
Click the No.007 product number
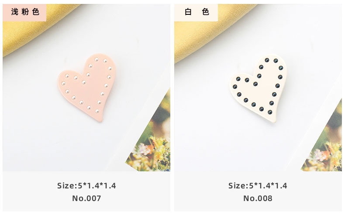[86, 198]
